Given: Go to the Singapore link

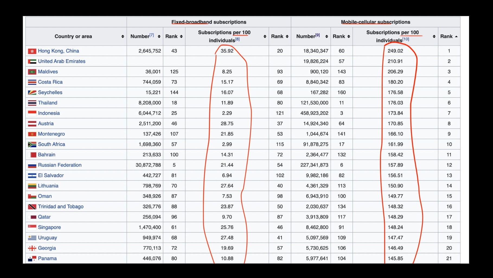Looking at the screenshot, I should pyautogui.click(x=49, y=227).
